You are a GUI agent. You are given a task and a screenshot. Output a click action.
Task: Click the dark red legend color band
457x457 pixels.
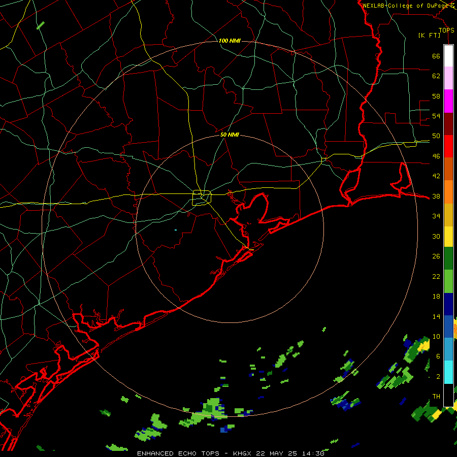click(448, 124)
